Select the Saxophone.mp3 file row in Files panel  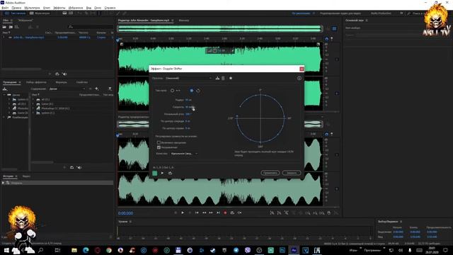point(58,38)
